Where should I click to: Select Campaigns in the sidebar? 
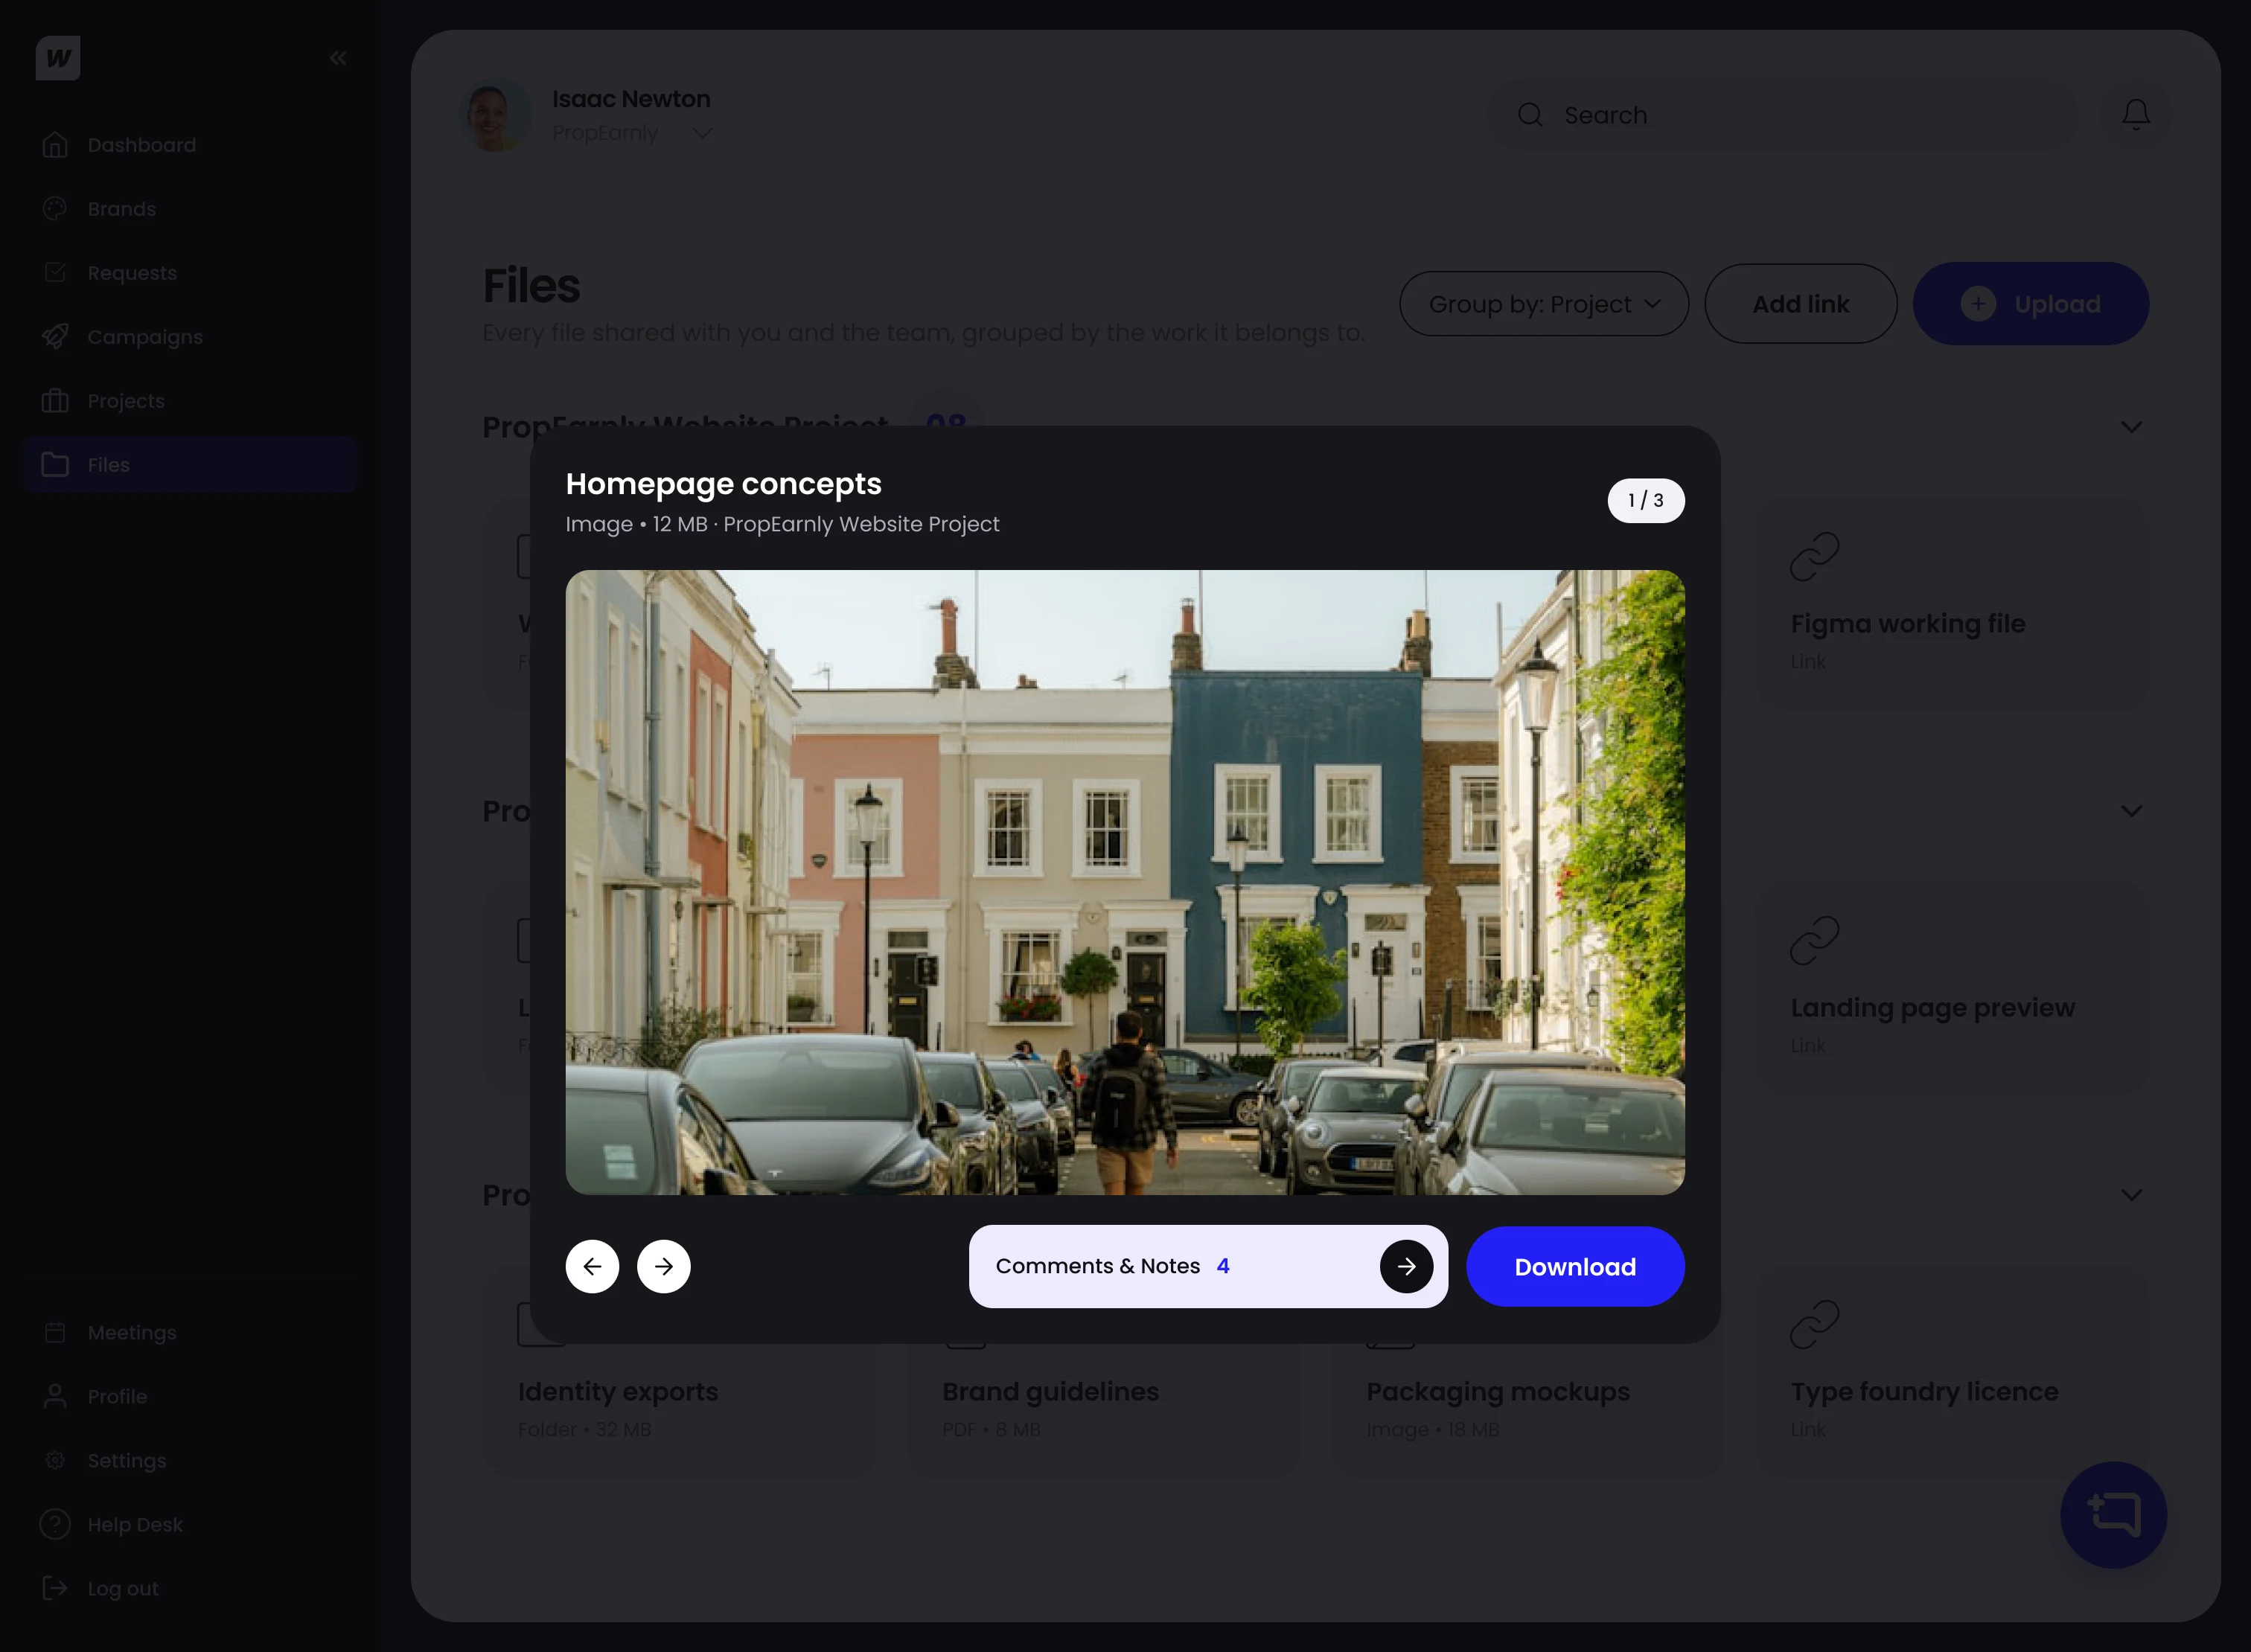(190, 337)
